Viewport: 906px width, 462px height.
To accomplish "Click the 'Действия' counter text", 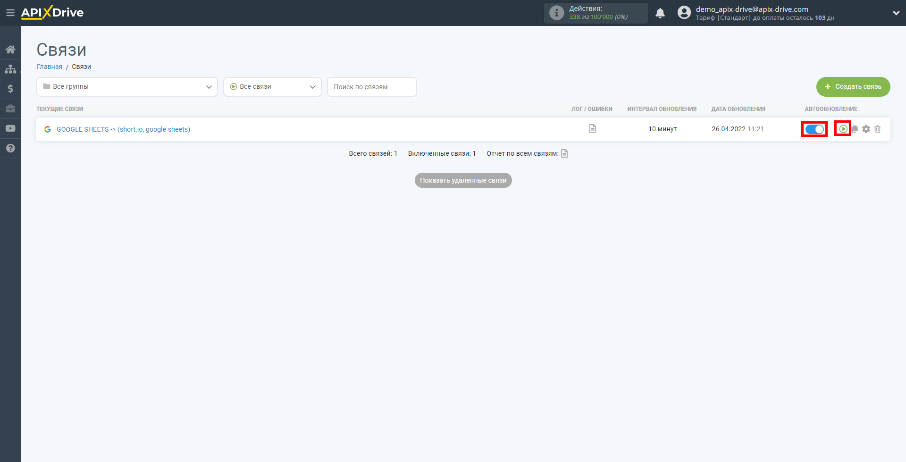I will (586, 8).
